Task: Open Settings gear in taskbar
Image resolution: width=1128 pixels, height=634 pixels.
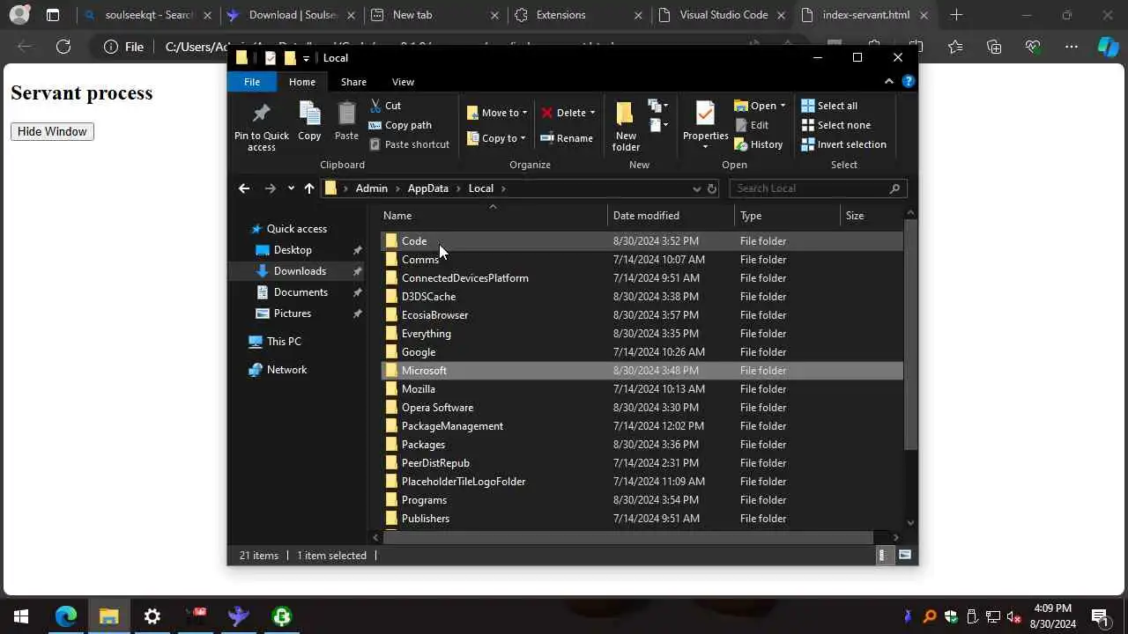Action: point(152,616)
